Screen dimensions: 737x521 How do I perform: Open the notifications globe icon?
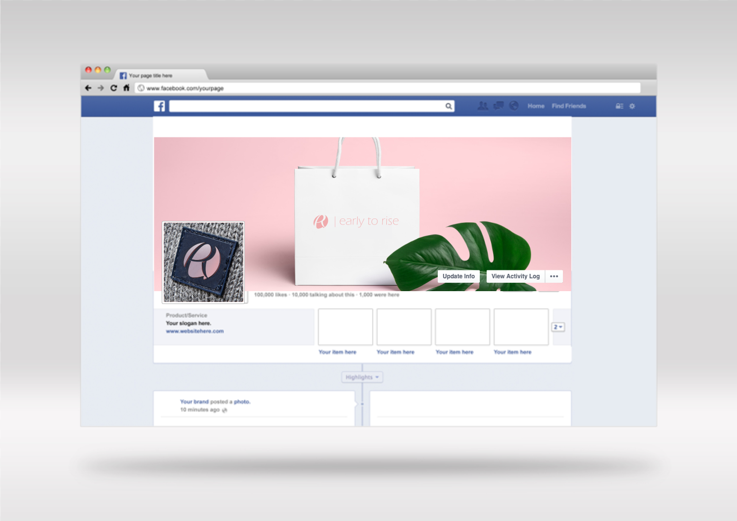pyautogui.click(x=514, y=106)
